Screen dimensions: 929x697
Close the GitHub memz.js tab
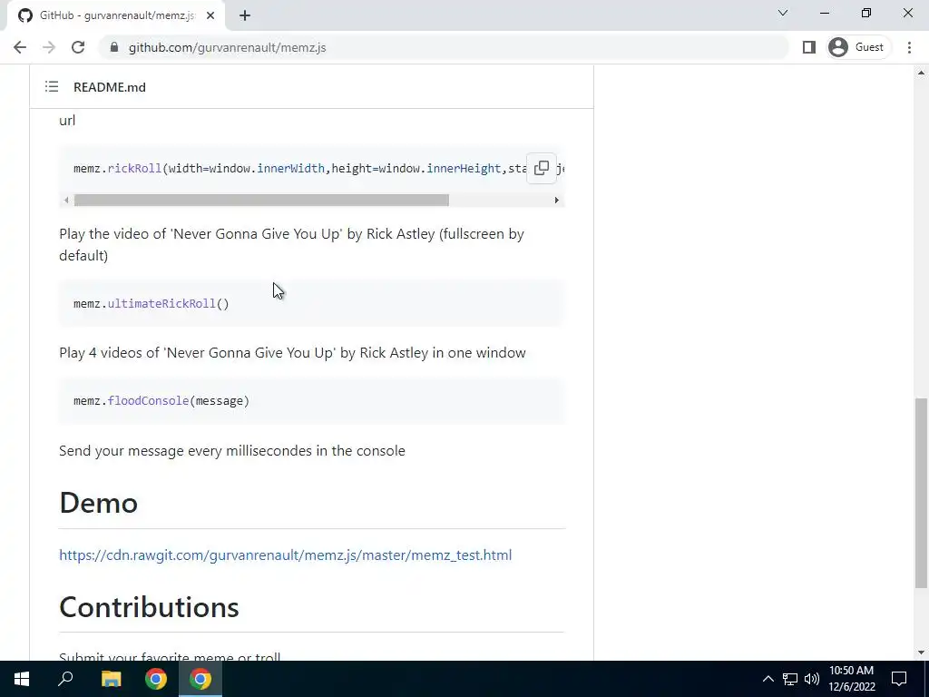pos(210,16)
